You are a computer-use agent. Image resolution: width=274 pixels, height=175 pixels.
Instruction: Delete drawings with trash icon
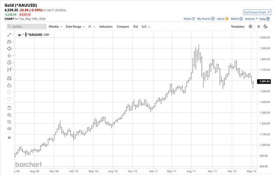pos(9,108)
